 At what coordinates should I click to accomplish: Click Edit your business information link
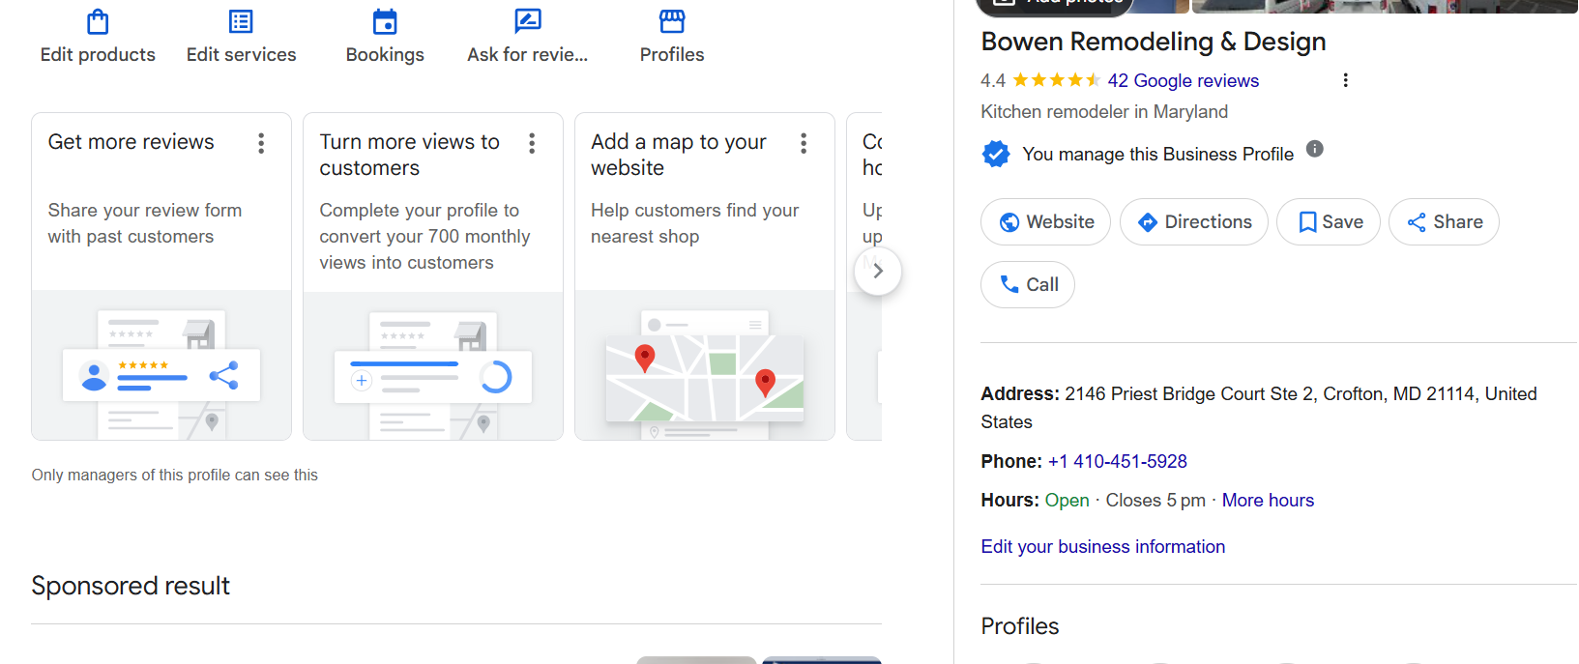[x=1103, y=547]
